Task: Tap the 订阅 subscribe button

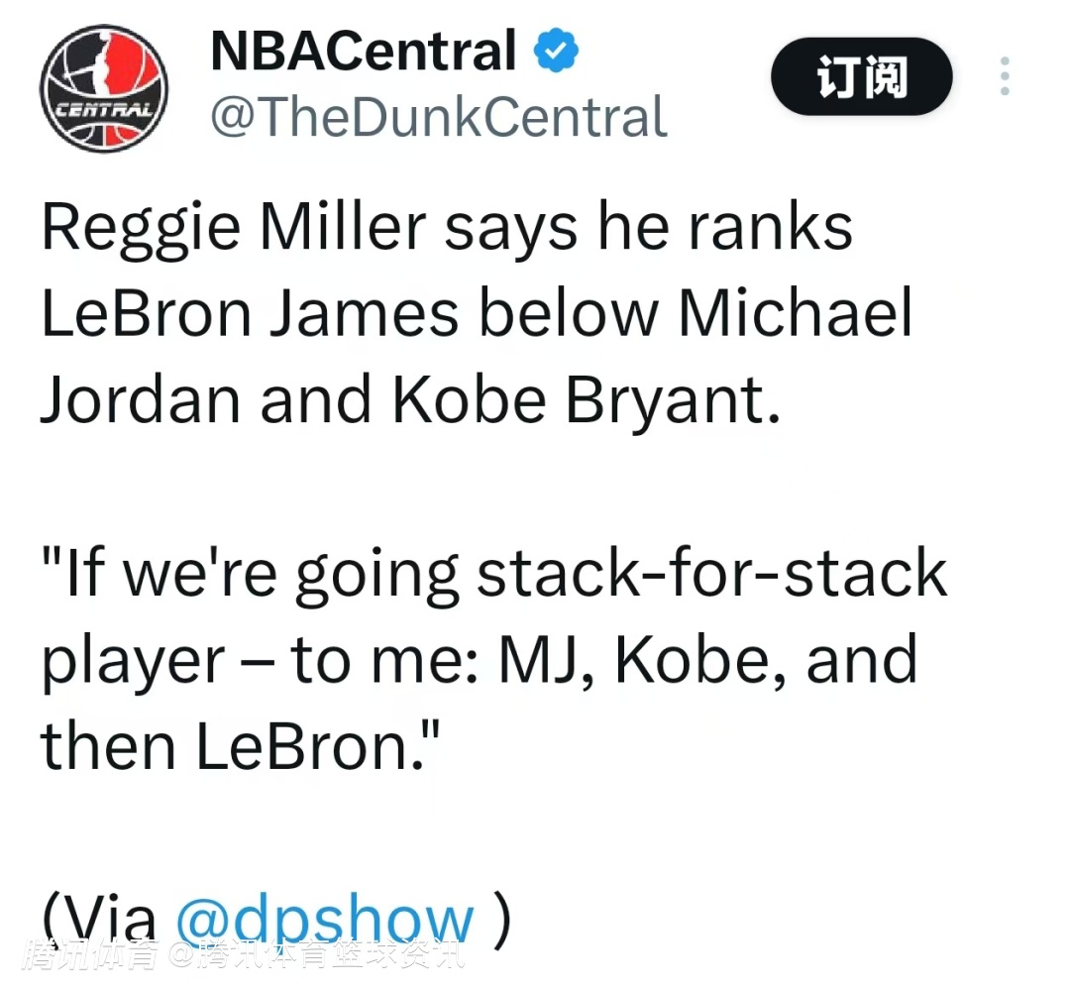Action: [861, 76]
